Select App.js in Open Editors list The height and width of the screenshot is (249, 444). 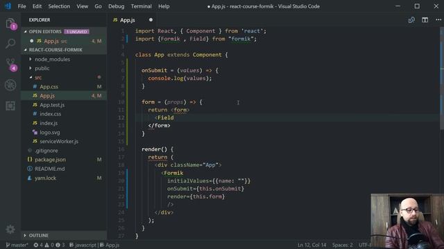[64, 41]
